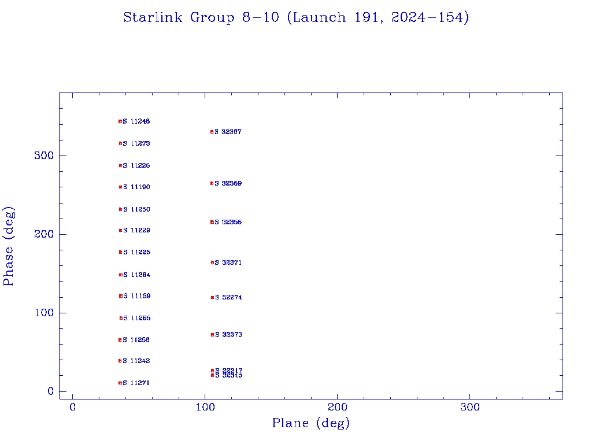Image resolution: width=592 pixels, height=444 pixels.
Task: Click the "Phase (deg)" vertical axis label
Action: 8,246
